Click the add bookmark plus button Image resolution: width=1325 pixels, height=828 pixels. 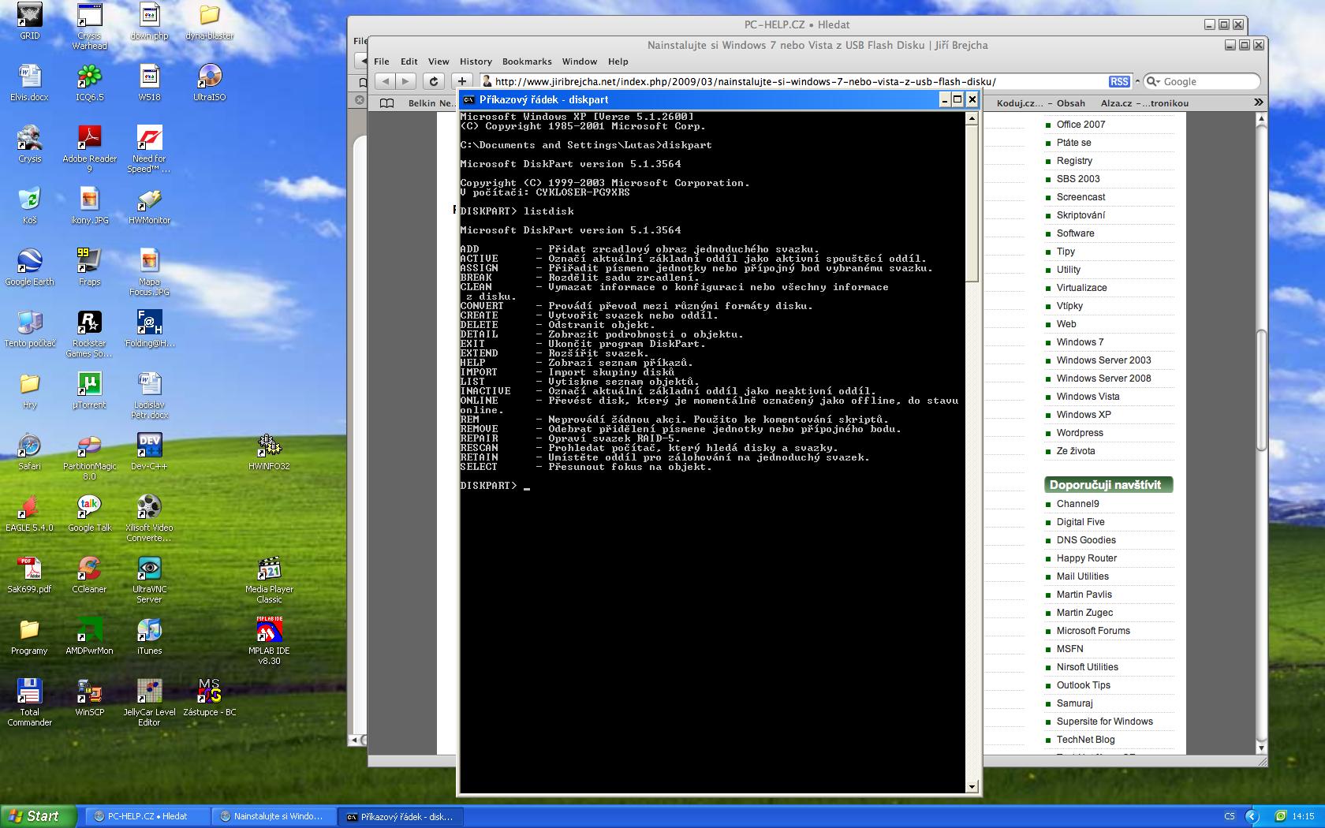tap(462, 81)
